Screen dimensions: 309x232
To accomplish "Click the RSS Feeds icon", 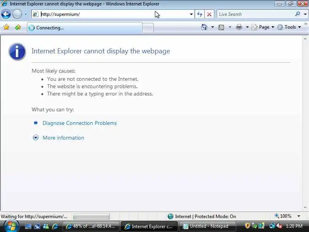I will click(x=221, y=27).
